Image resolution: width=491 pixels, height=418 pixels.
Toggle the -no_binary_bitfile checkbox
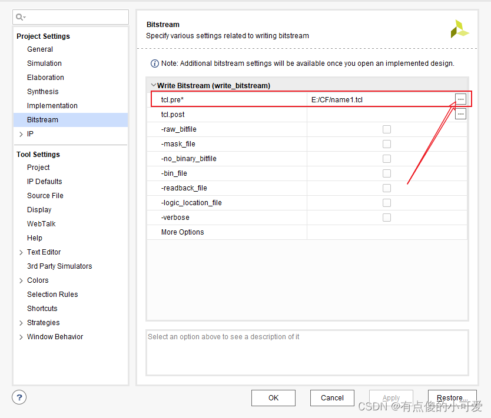click(x=387, y=159)
